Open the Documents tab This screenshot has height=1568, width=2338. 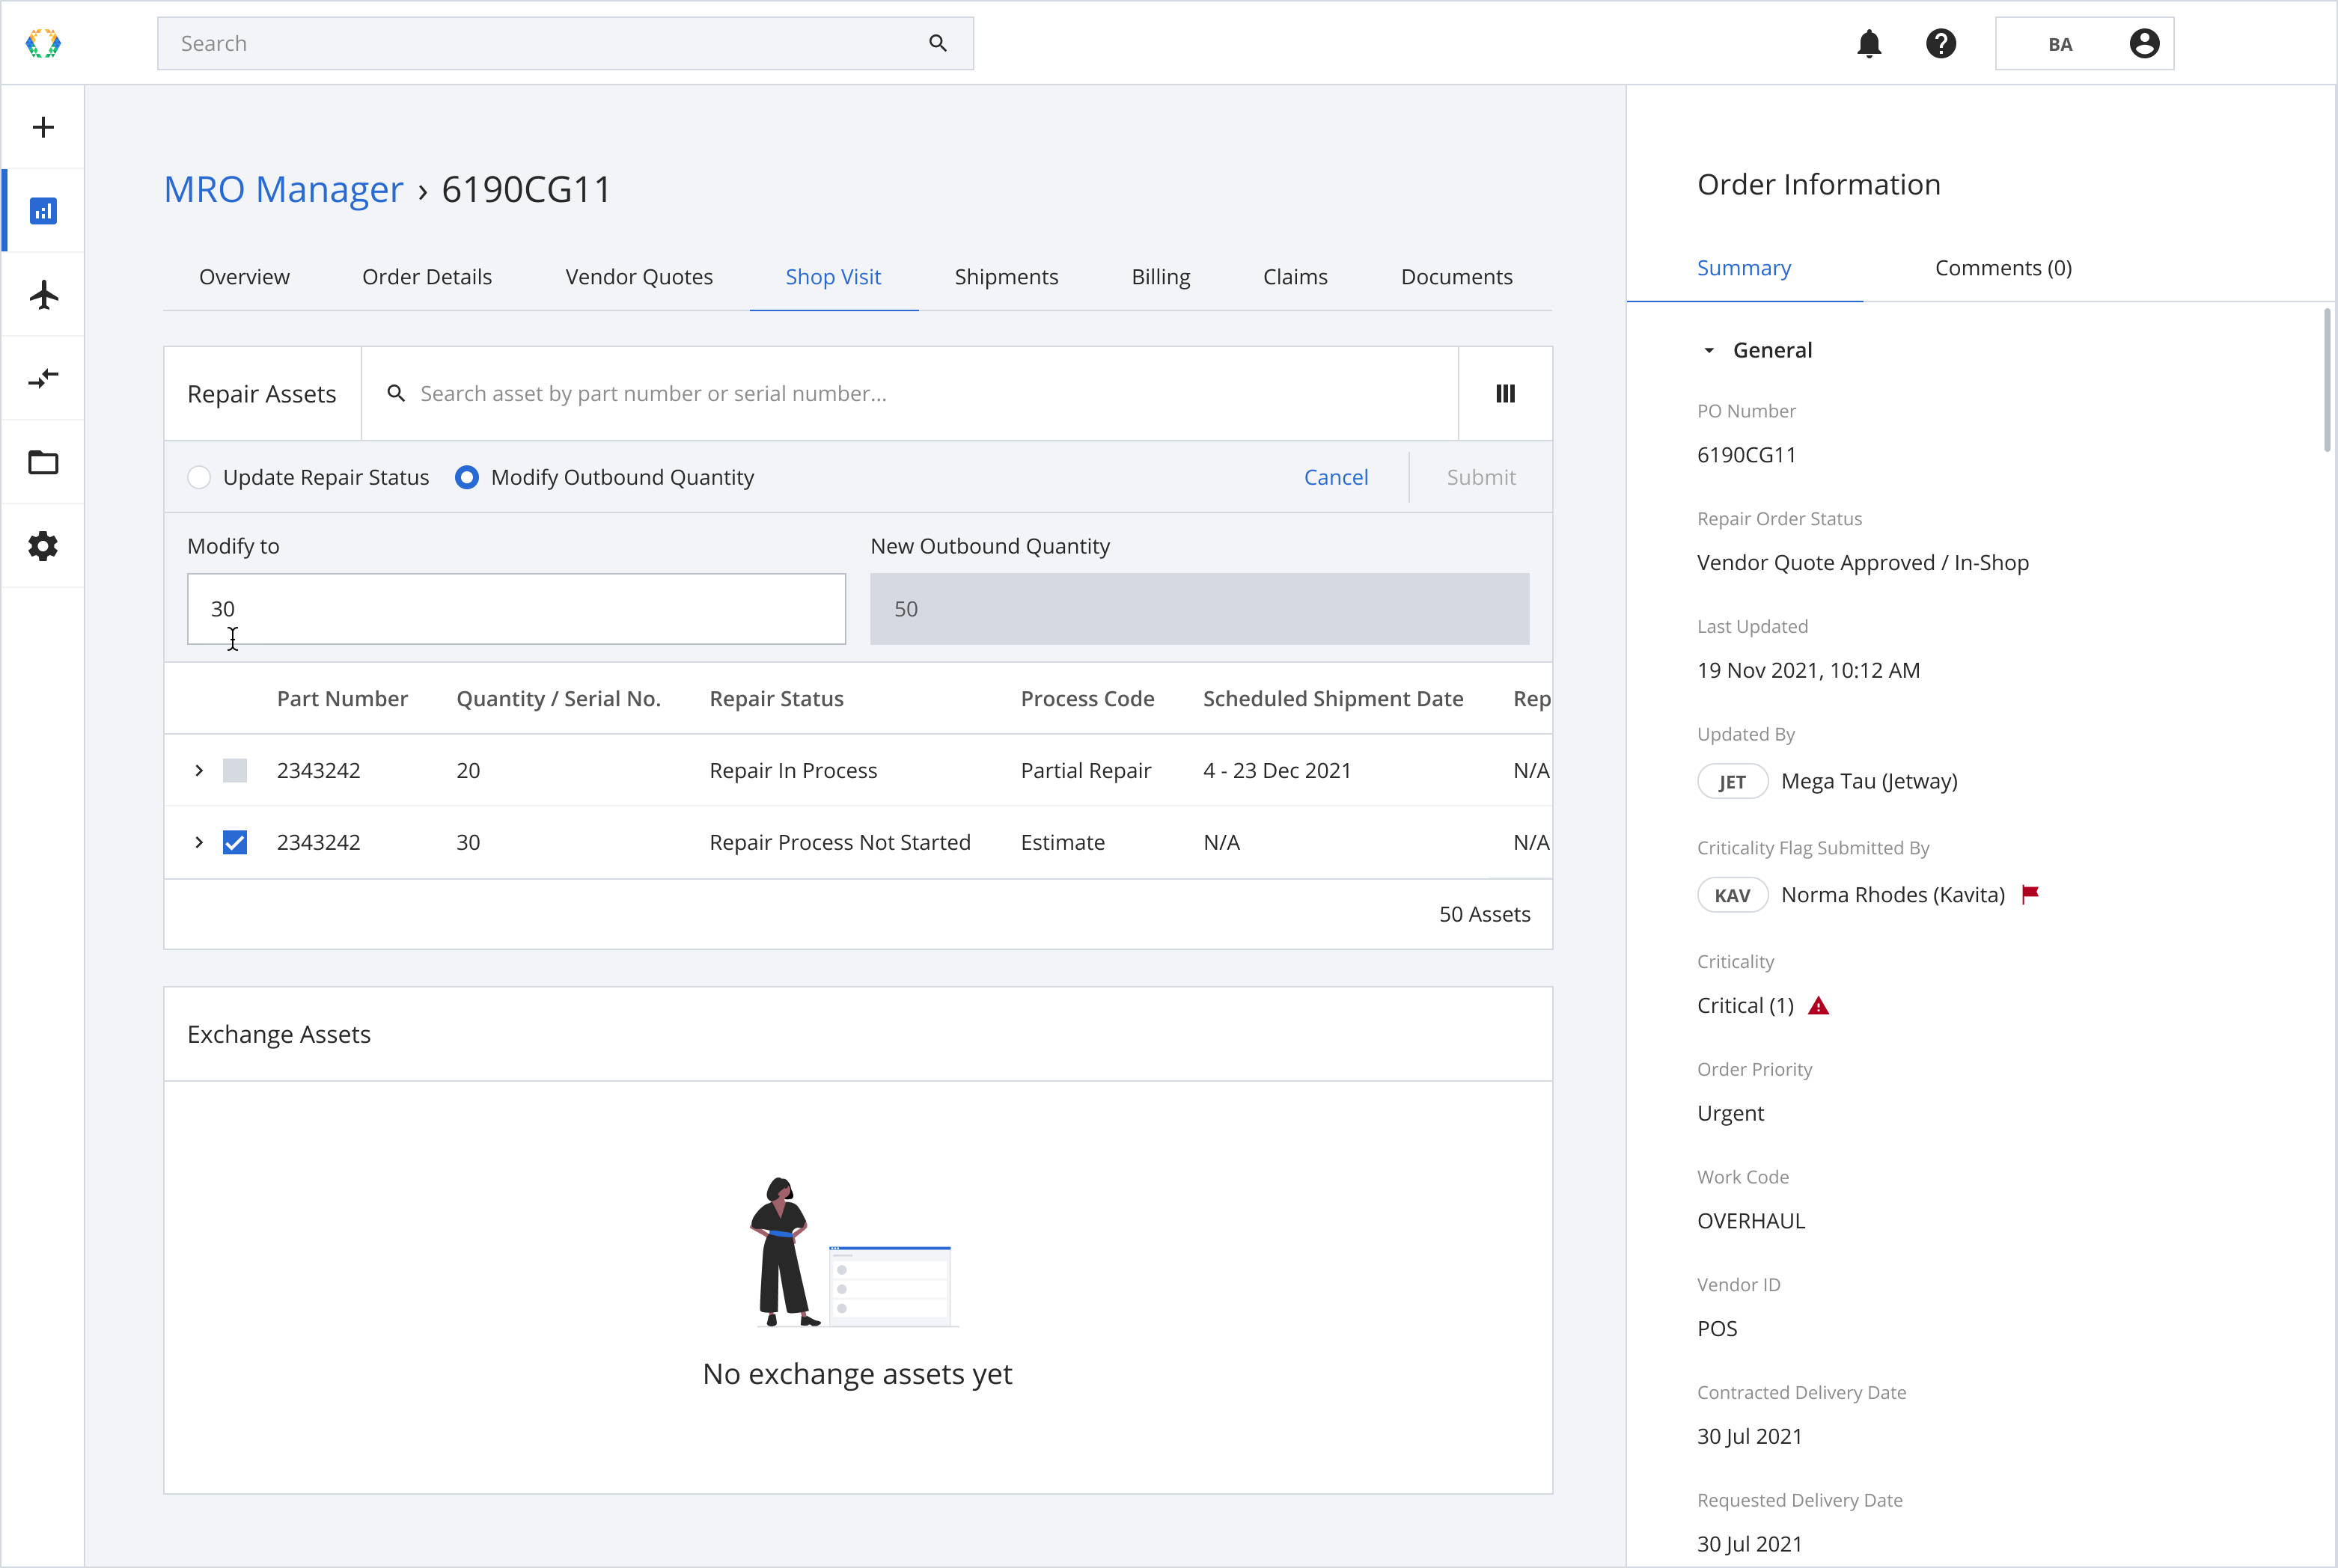[1456, 277]
